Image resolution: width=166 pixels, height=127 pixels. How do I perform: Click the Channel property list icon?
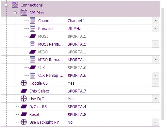click(x=33, y=21)
